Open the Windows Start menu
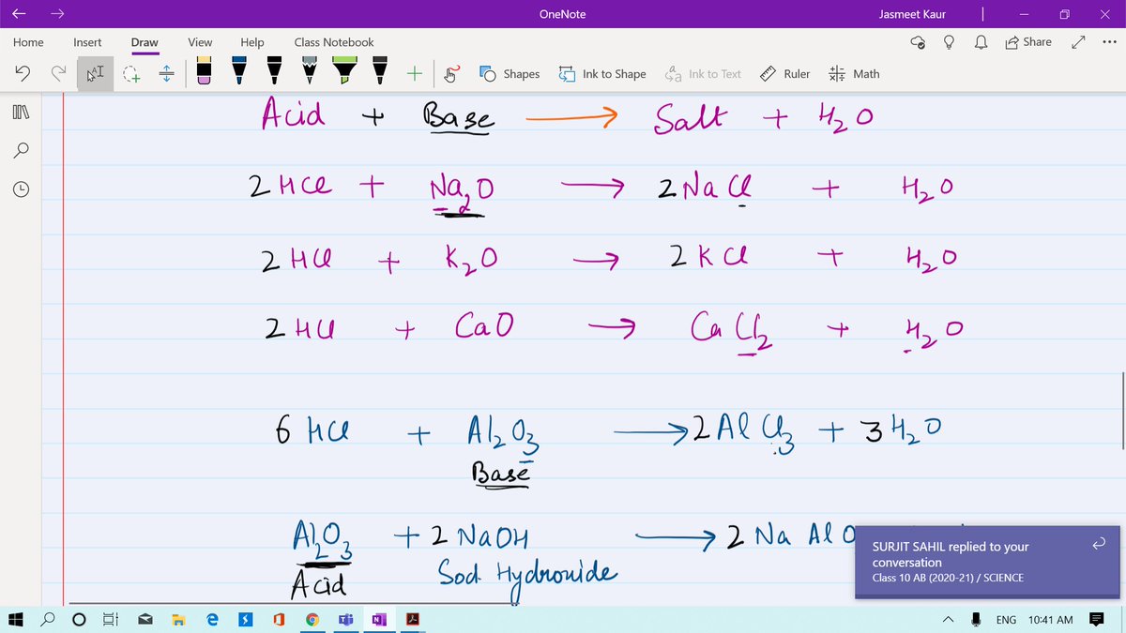Screen dimensions: 1126x633 pyautogui.click(x=16, y=620)
